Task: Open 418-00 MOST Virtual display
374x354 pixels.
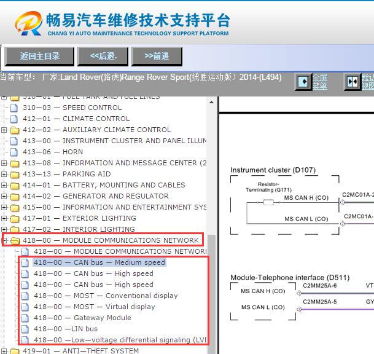Action: point(95,307)
